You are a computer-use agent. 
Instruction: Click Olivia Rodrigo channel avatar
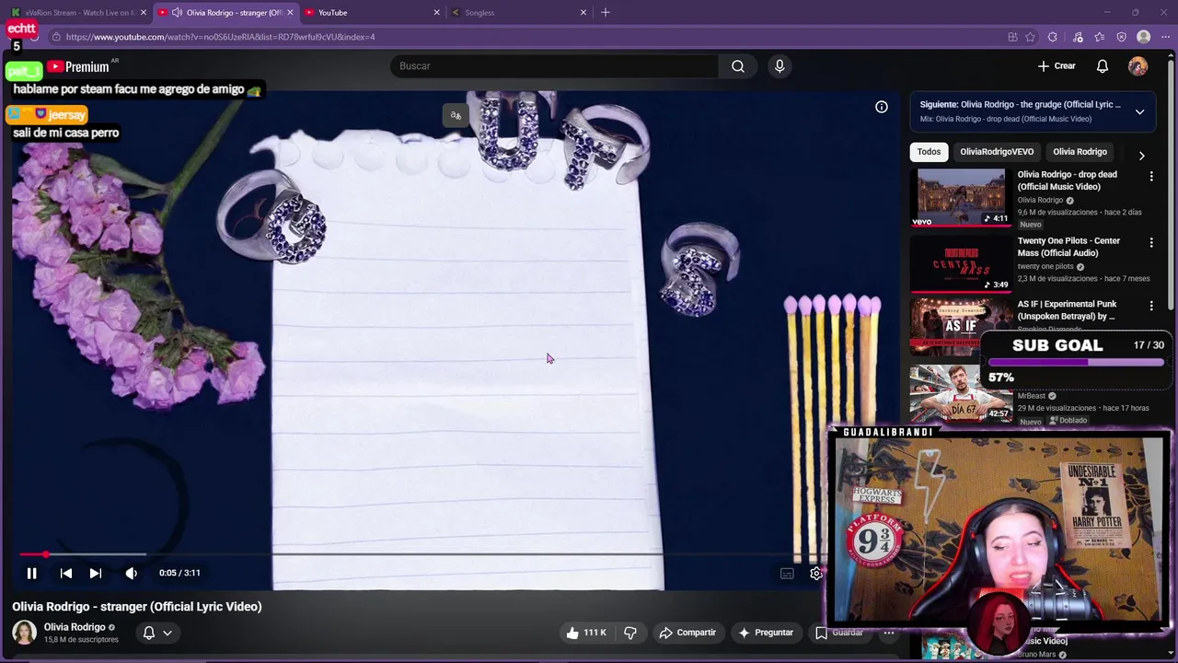pos(24,633)
